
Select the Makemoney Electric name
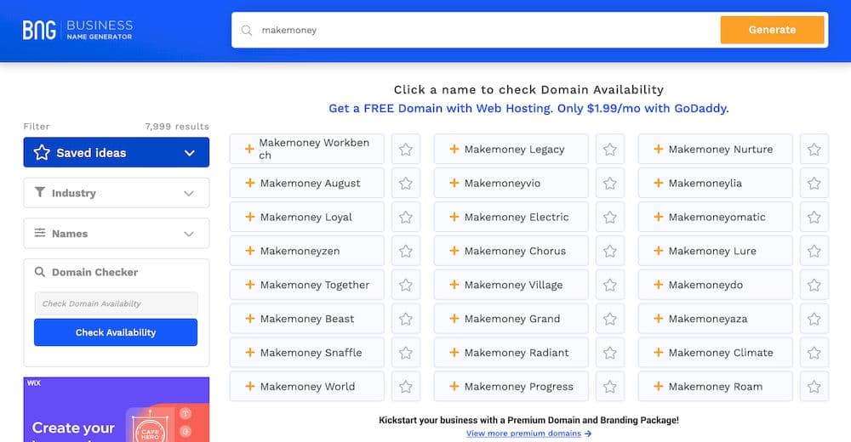pos(511,217)
